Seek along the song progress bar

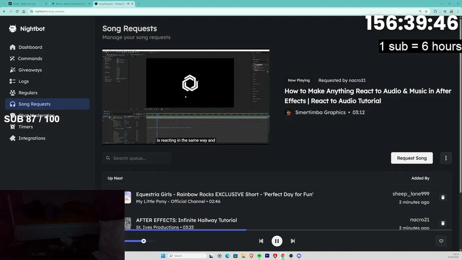pos(288,230)
